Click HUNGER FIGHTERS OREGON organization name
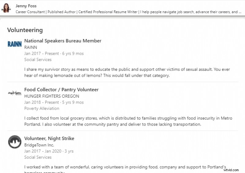Image resolution: width=245 pixels, height=173 pixels. [x=51, y=96]
